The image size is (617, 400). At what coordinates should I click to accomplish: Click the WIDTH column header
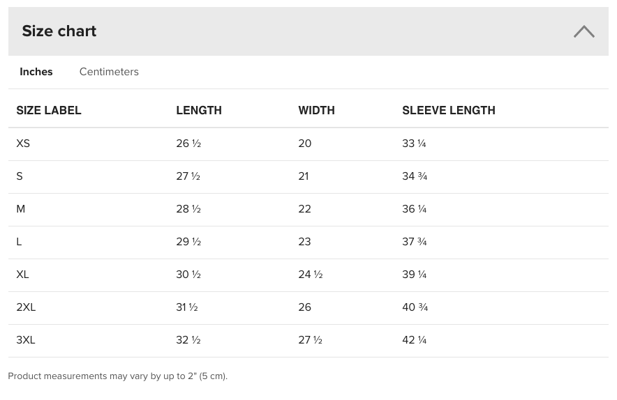click(x=316, y=110)
